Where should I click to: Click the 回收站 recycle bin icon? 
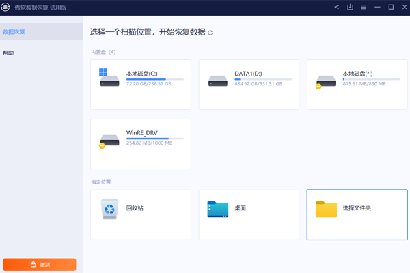109,209
